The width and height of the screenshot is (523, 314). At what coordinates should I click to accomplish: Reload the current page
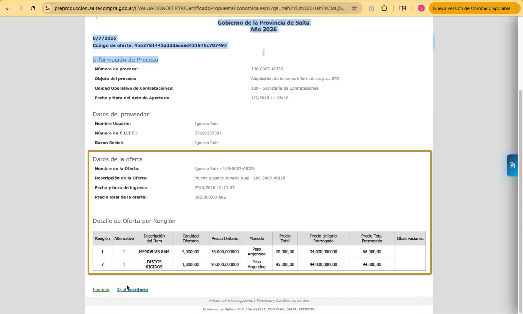(x=33, y=8)
